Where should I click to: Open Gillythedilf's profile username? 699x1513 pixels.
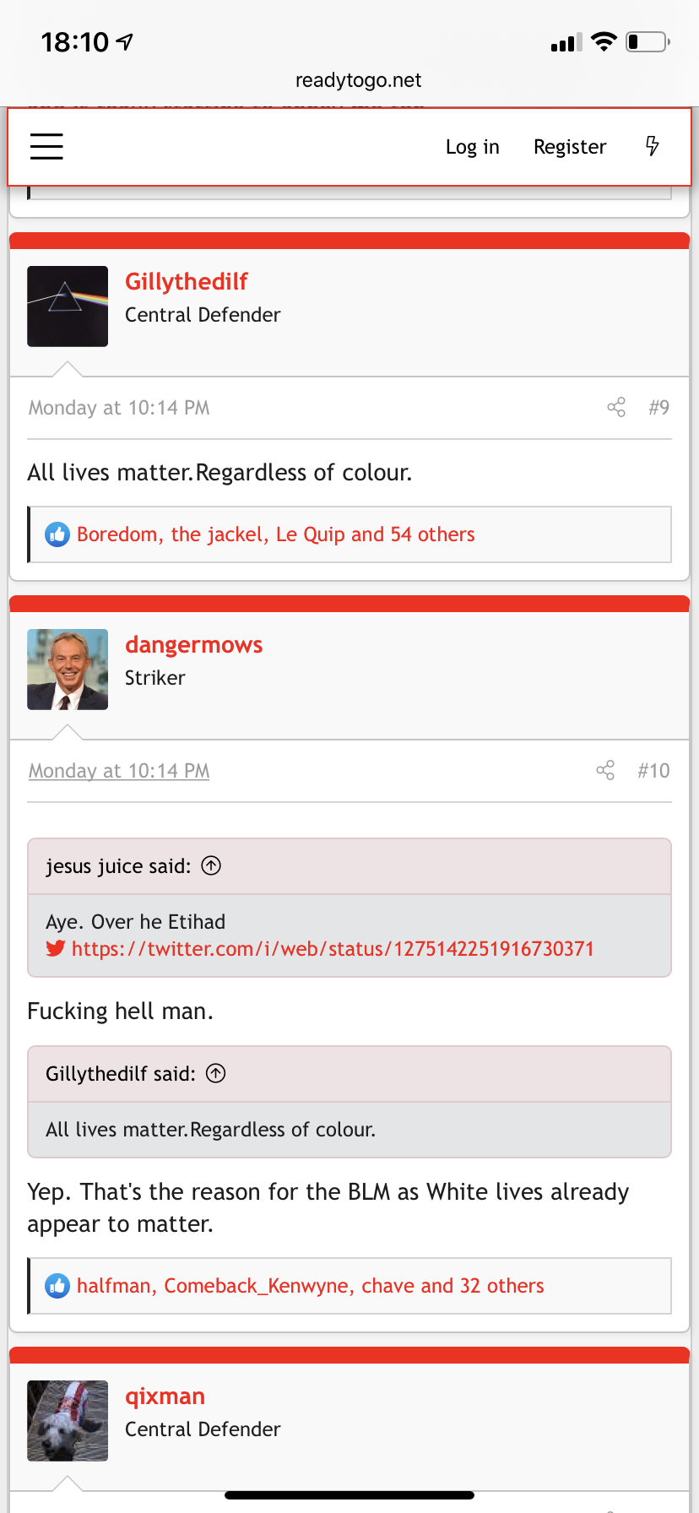tap(187, 282)
